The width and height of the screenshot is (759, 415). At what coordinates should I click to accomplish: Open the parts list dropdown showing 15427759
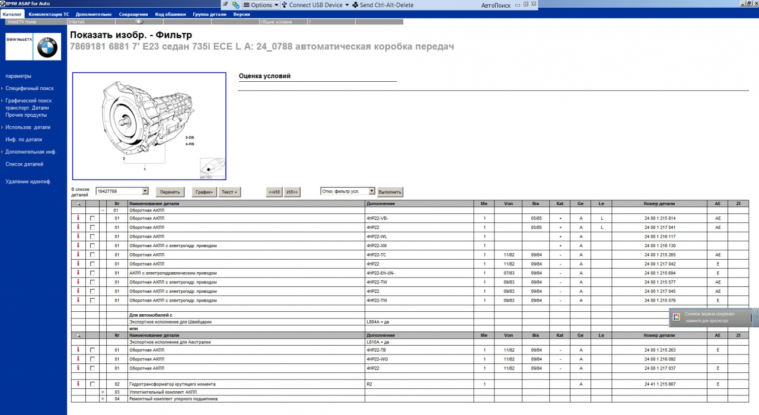click(145, 191)
